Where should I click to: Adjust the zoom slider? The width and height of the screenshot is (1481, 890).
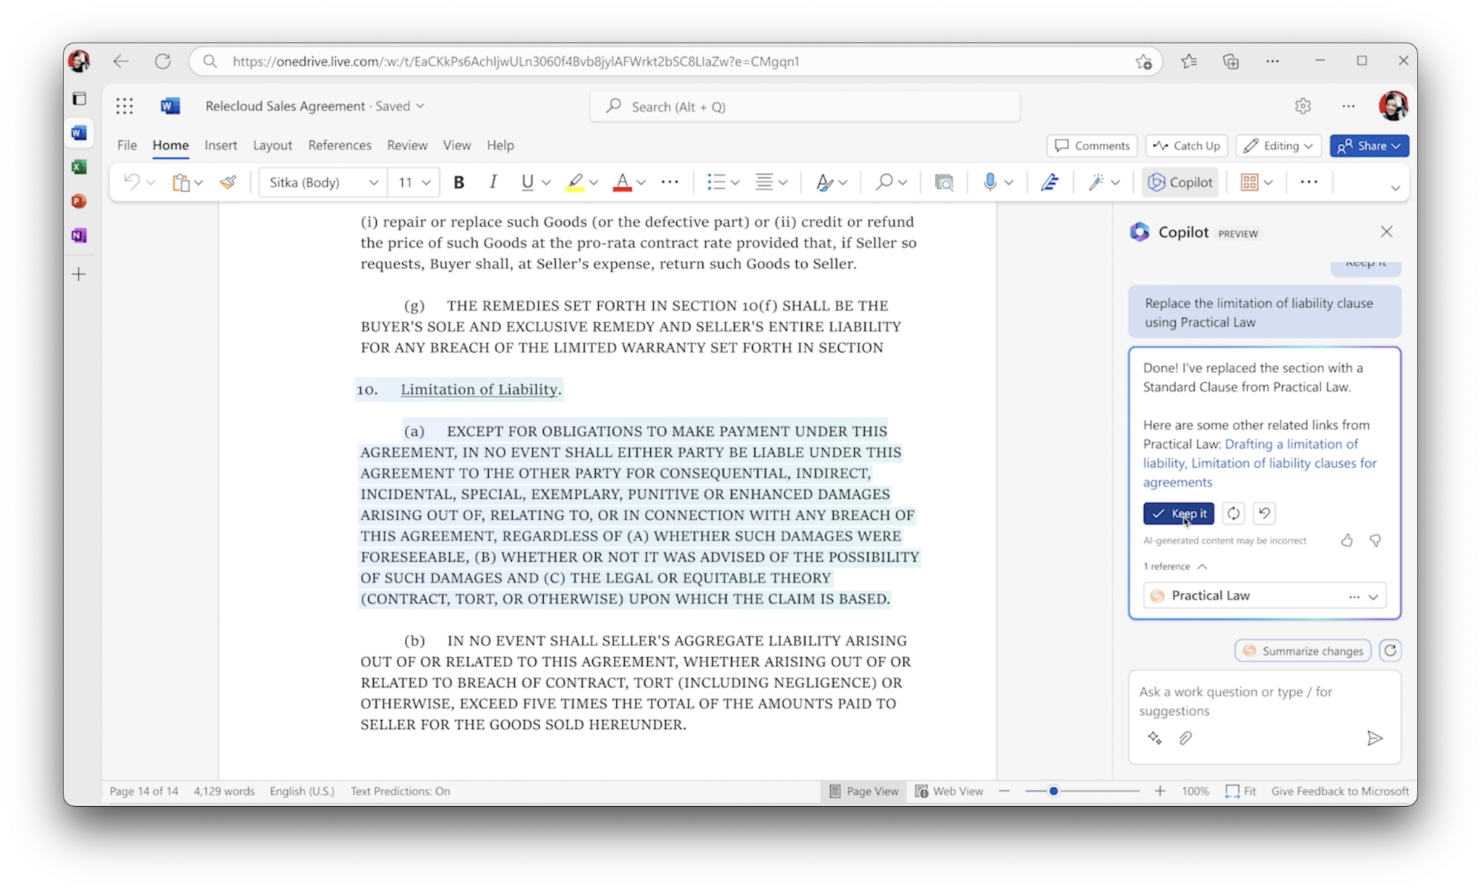coord(1054,791)
